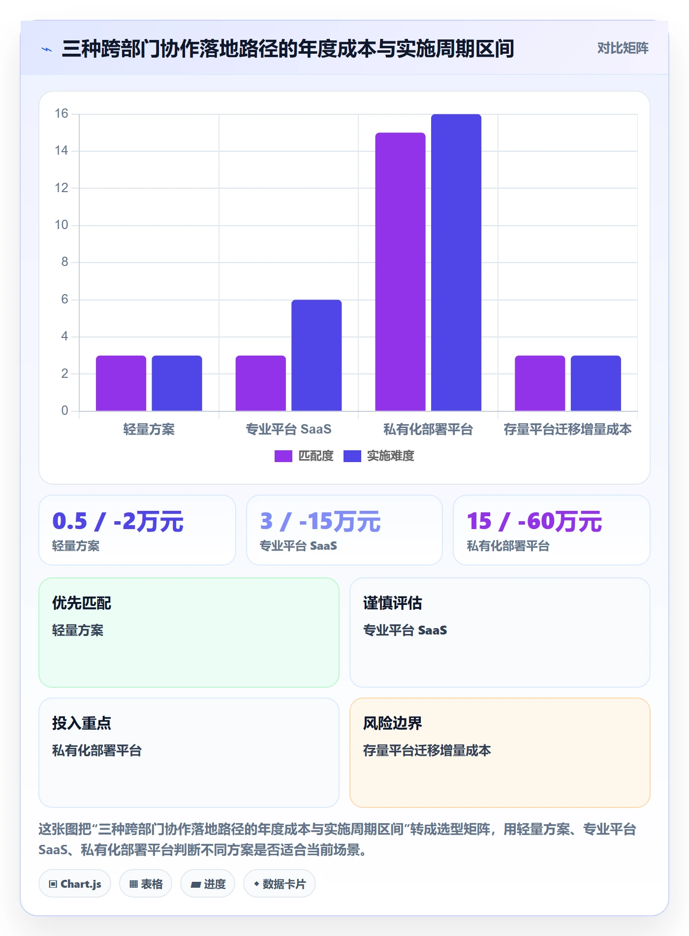Viewport: 689px width, 936px height.
Task: Open the 投入重点 card
Action: [189, 753]
